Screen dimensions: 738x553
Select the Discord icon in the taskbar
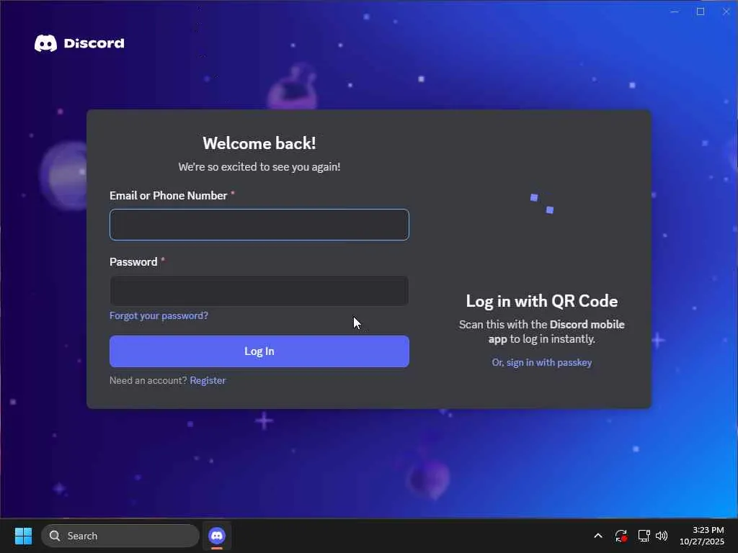point(217,536)
